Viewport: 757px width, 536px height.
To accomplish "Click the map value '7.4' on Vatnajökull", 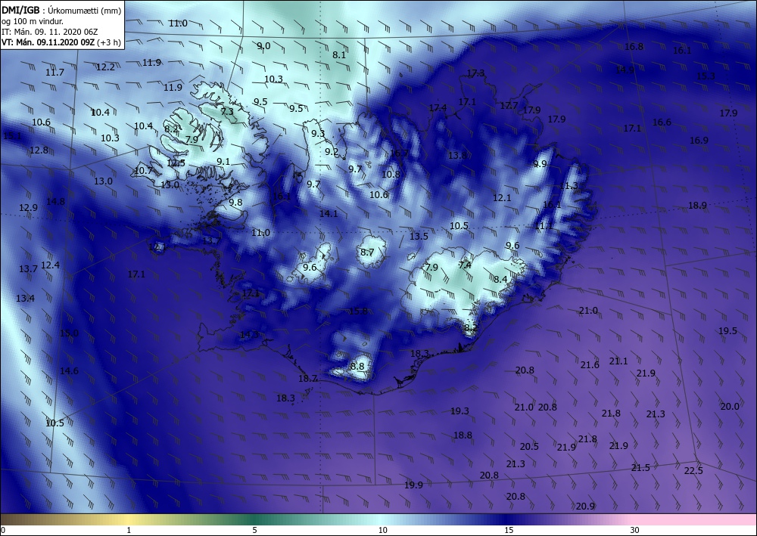I will pos(465,265).
